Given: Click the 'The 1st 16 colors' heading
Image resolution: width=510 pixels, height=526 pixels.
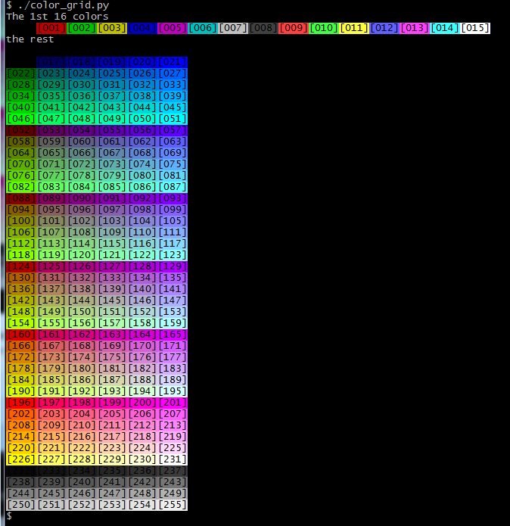Looking at the screenshot, I should 57,17.
